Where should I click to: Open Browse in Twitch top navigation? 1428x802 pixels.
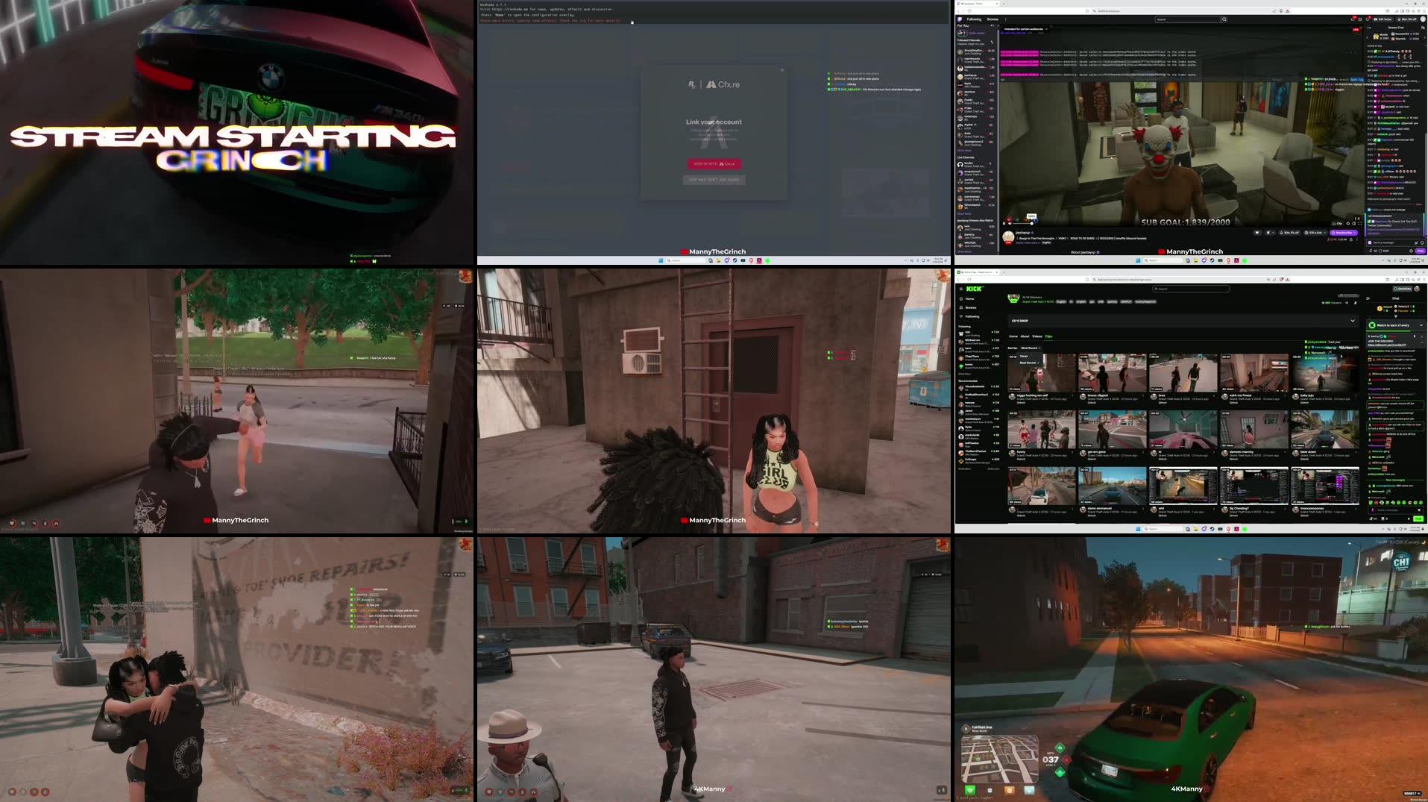[993, 19]
